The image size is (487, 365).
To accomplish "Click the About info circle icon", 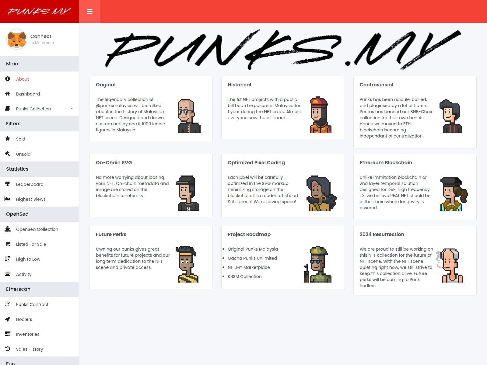I will (x=8, y=79).
